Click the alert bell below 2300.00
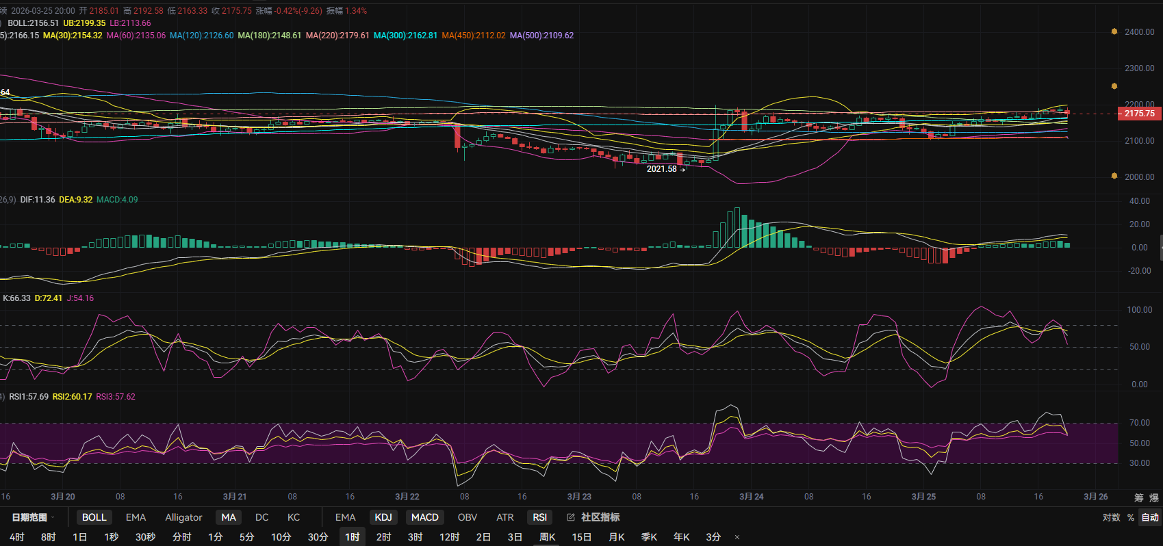Viewport: 1163px width, 546px height. tap(1114, 86)
